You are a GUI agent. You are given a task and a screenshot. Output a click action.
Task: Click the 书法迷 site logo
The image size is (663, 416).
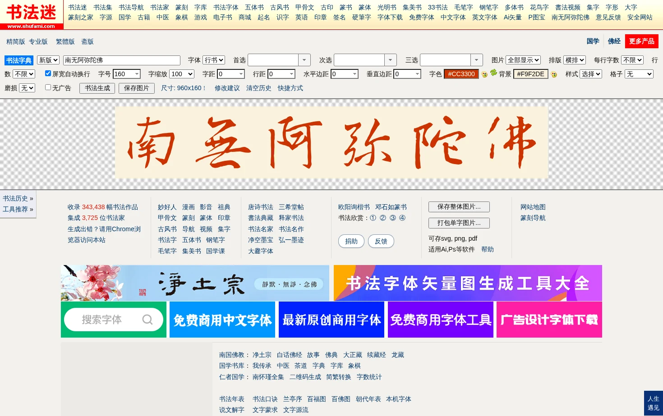(32, 15)
